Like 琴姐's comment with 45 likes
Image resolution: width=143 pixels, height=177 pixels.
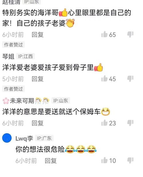104,78
